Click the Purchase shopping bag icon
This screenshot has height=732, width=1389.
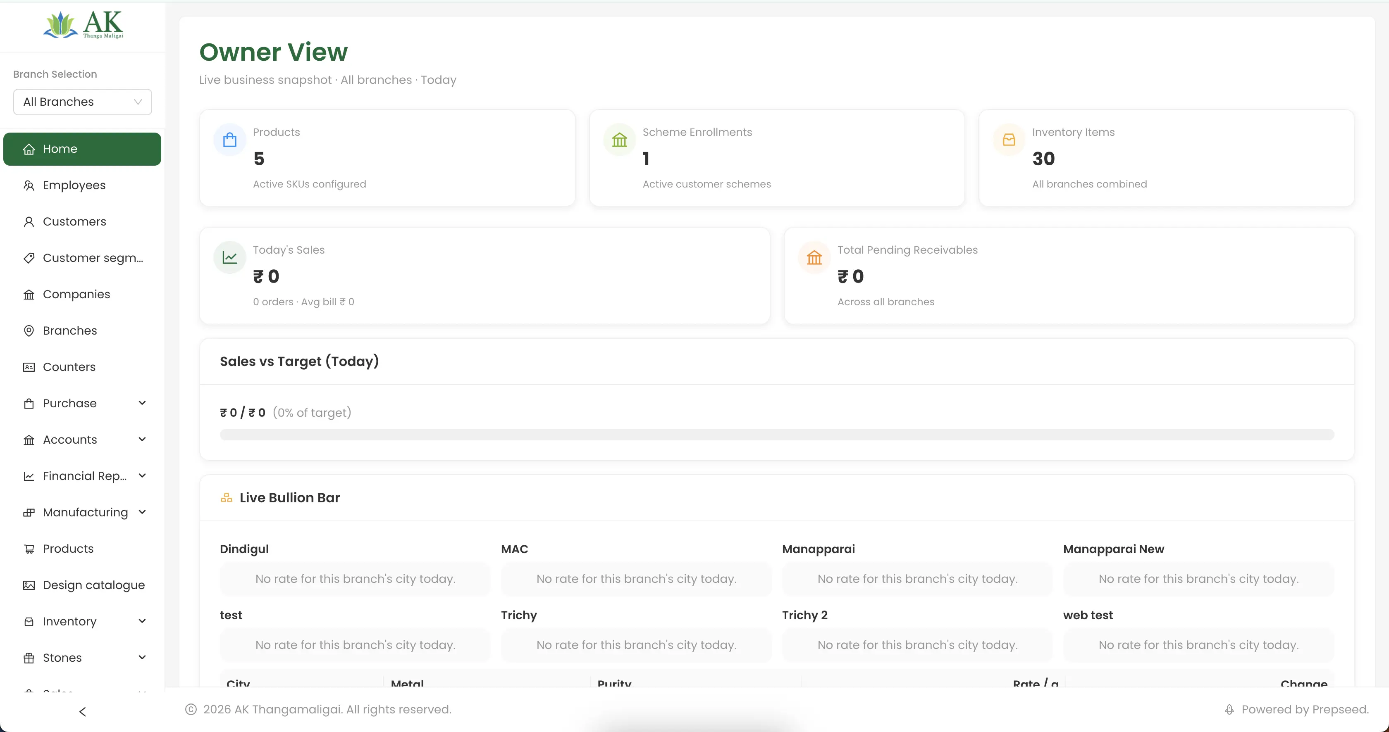pos(29,404)
